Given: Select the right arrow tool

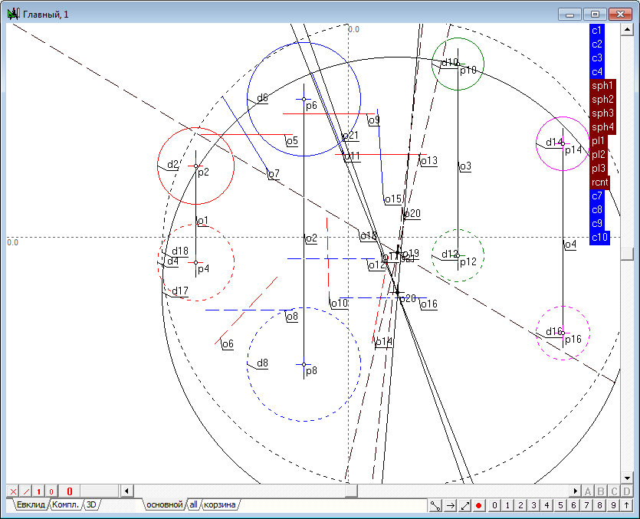Looking at the screenshot, I should click(x=450, y=505).
